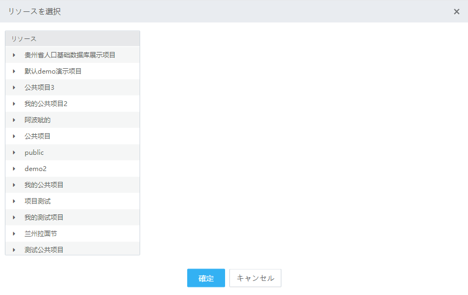
Task: Select the 公共项目3 row text
Action: point(39,88)
